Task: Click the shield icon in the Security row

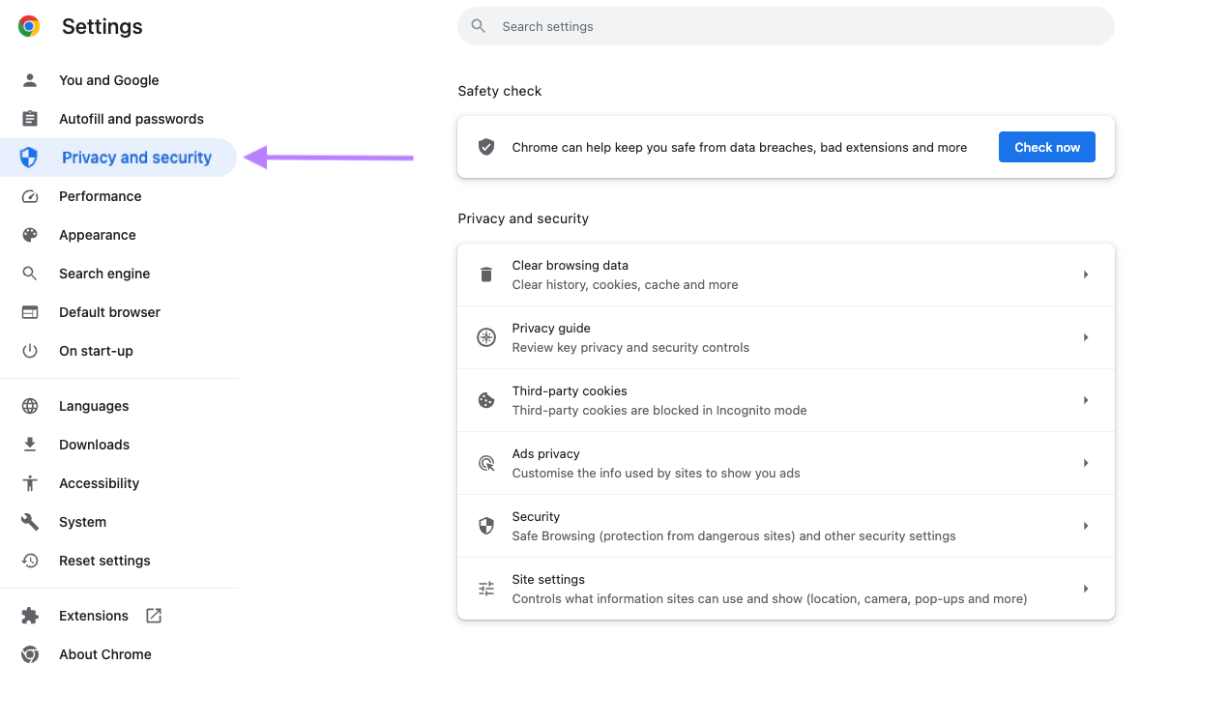Action: 486,526
